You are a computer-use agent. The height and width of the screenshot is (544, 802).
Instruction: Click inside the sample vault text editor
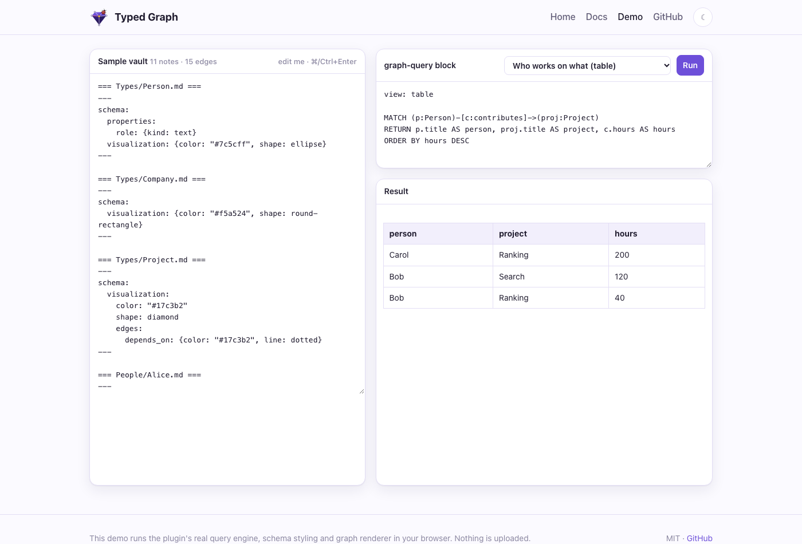227,235
